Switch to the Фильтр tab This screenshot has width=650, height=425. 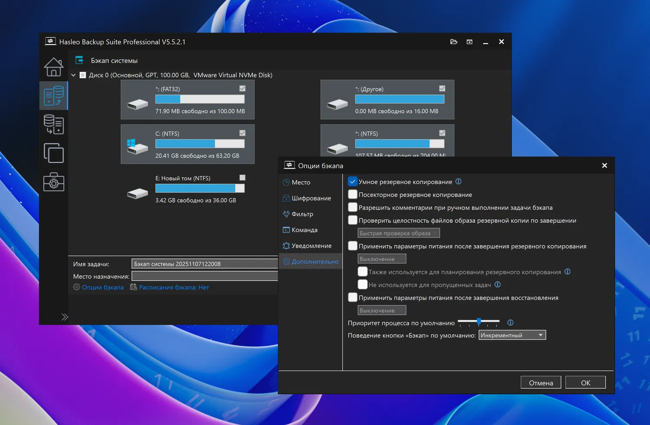point(310,214)
